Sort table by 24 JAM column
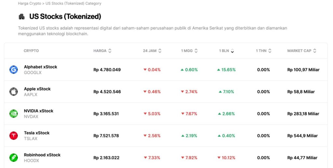Image resolution: width=333 pixels, height=168 pixels. [x=152, y=51]
